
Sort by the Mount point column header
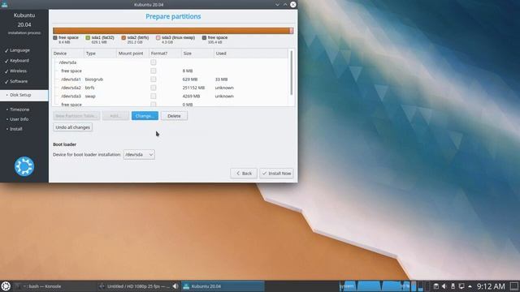(132, 54)
